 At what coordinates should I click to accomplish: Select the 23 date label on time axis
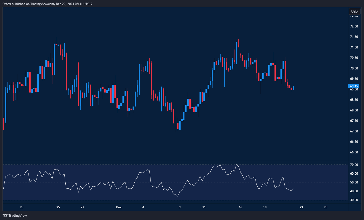(301, 207)
